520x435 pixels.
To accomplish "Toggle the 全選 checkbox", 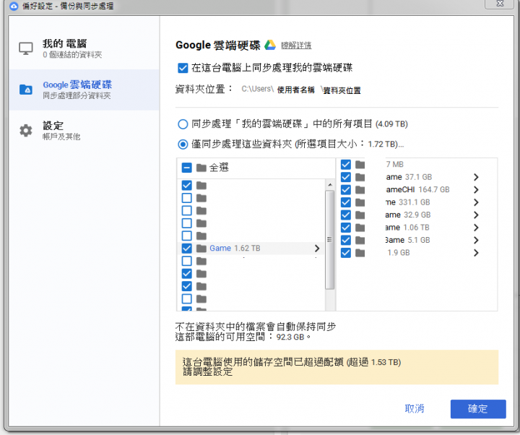I will click(187, 168).
